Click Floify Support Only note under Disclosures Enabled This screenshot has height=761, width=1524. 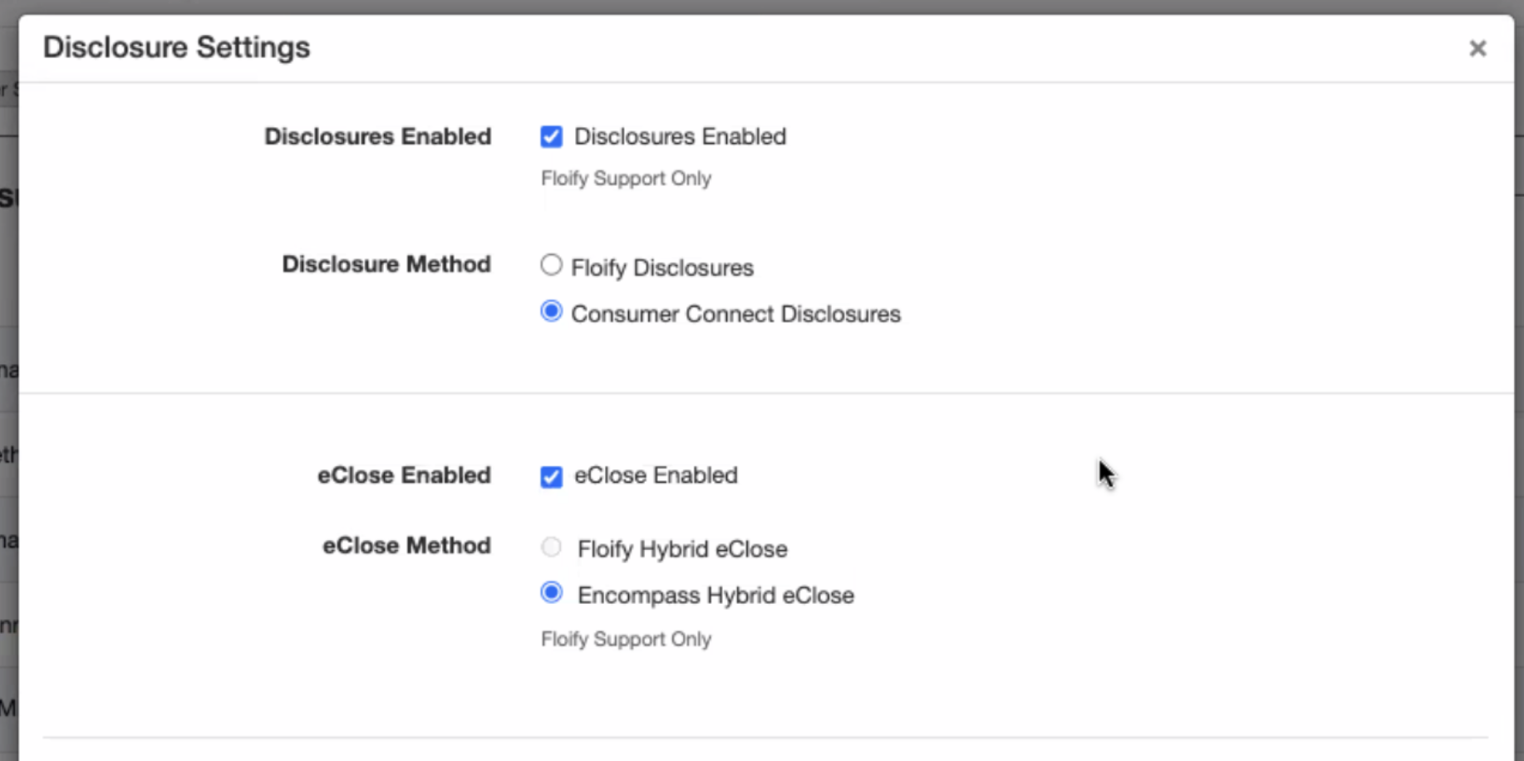(x=626, y=179)
